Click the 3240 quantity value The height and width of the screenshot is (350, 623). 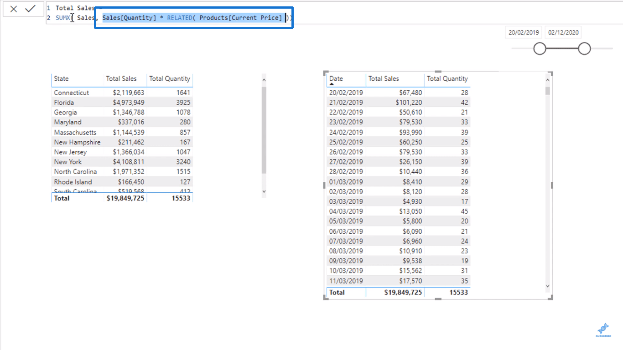tap(183, 162)
